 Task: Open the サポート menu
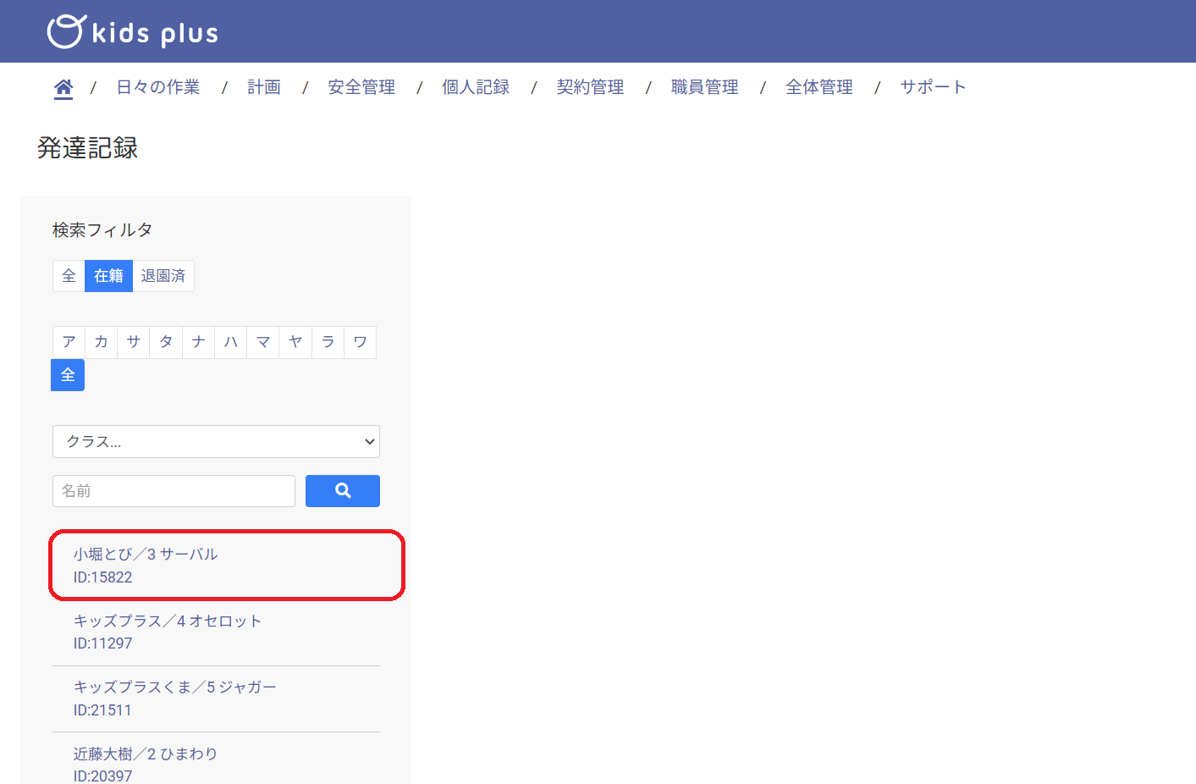933,87
